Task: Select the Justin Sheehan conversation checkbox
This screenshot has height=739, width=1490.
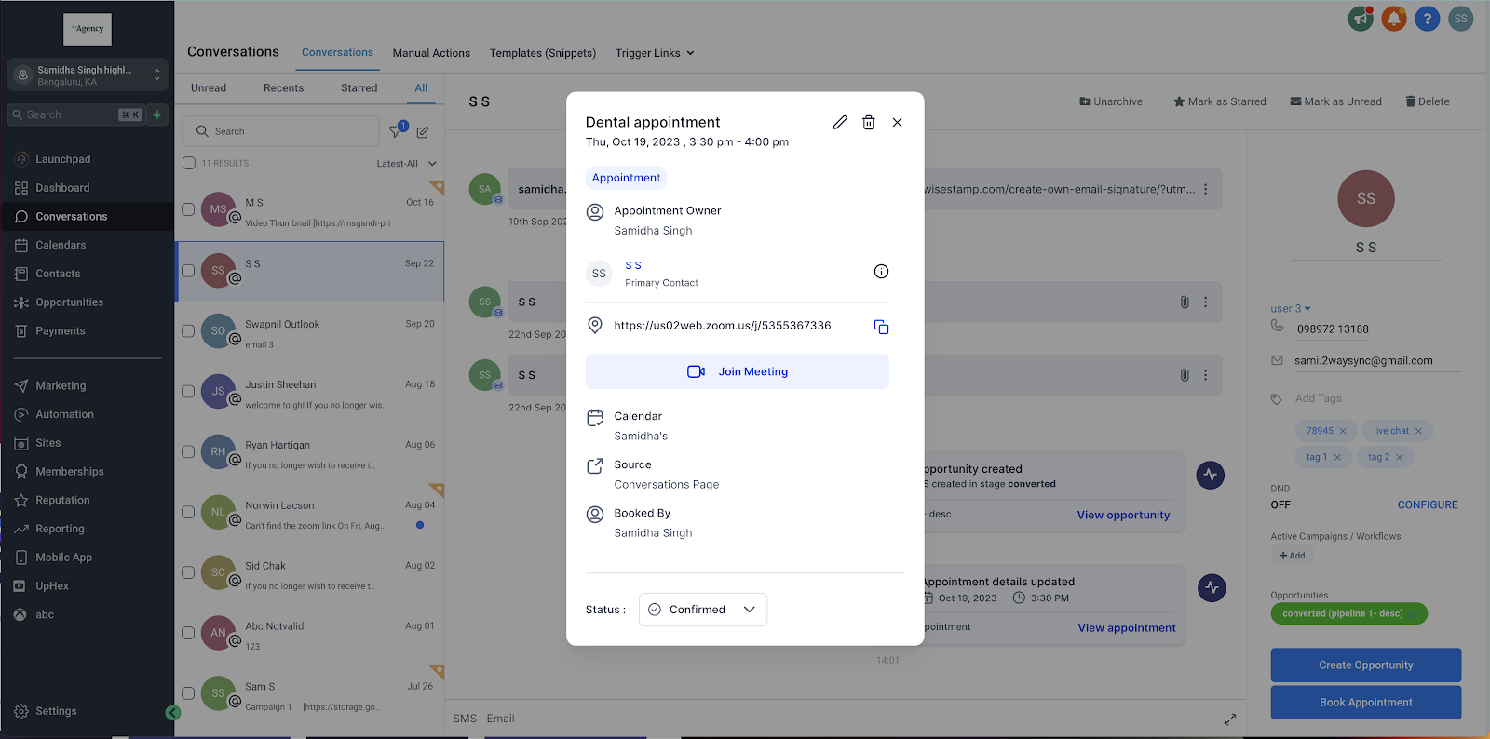Action: tap(188, 391)
